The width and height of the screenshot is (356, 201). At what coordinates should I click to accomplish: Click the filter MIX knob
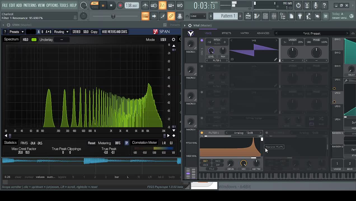point(243,163)
